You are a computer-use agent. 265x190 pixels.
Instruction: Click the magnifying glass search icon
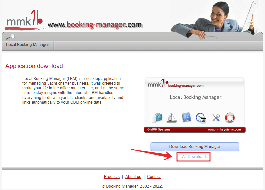tap(11, 37)
